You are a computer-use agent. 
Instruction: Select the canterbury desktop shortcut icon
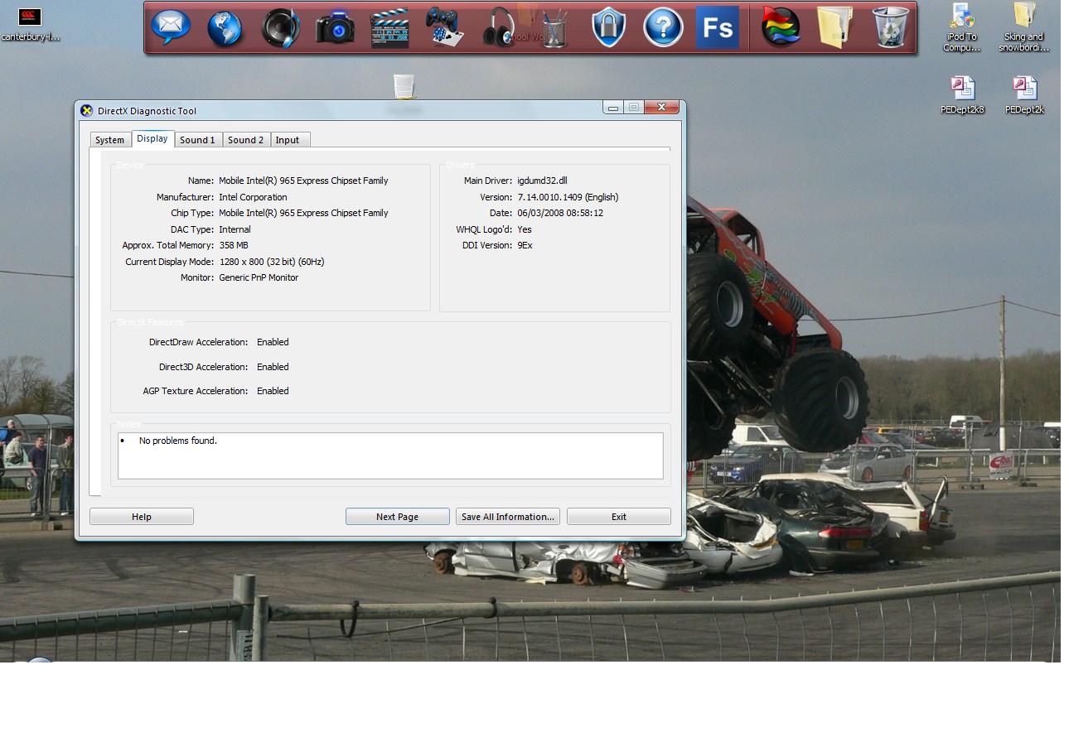[x=30, y=24]
